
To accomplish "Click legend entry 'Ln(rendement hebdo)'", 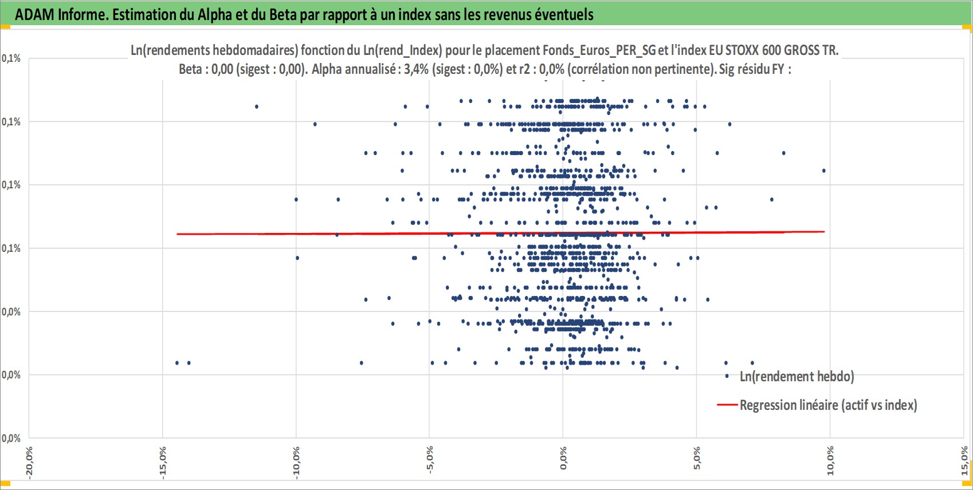I will click(x=797, y=377).
